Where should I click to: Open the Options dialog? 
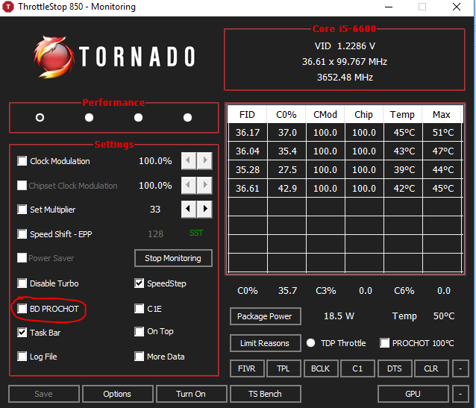[x=117, y=394]
